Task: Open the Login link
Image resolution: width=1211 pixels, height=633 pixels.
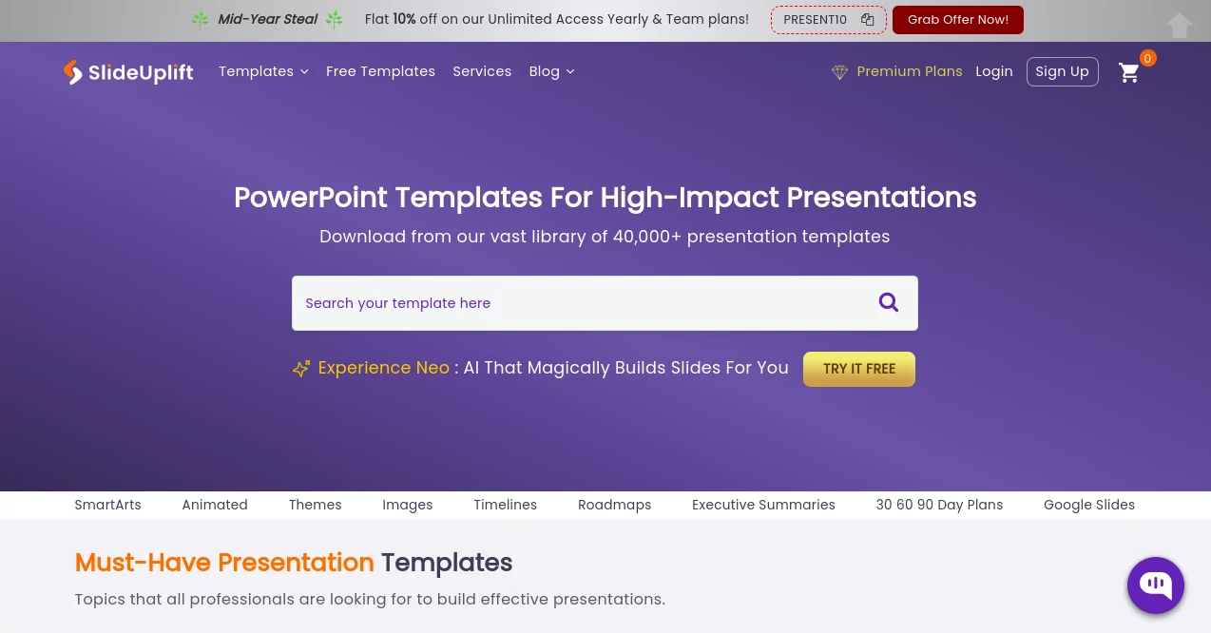Action: pos(994,71)
